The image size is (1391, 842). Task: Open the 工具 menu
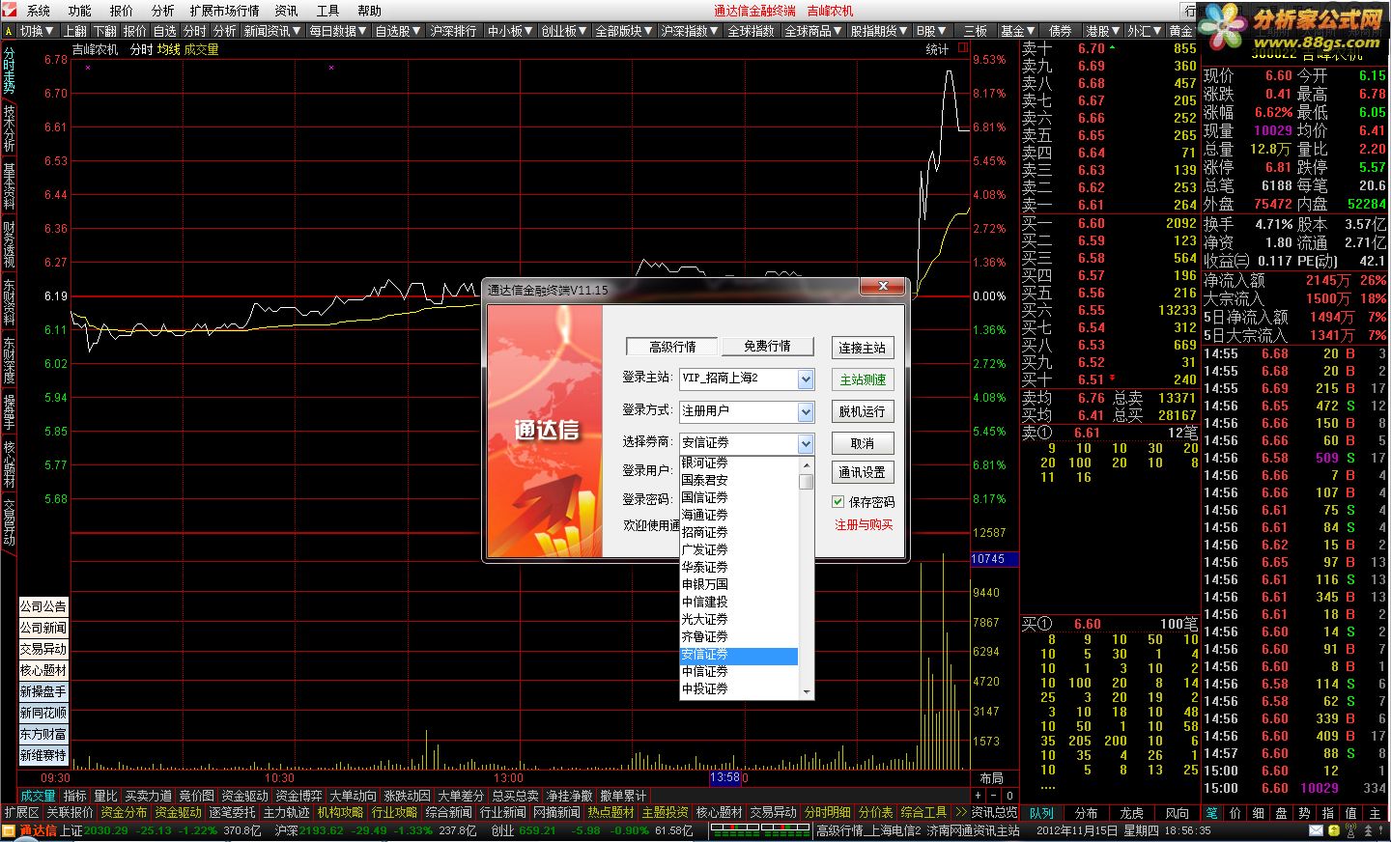(x=327, y=11)
